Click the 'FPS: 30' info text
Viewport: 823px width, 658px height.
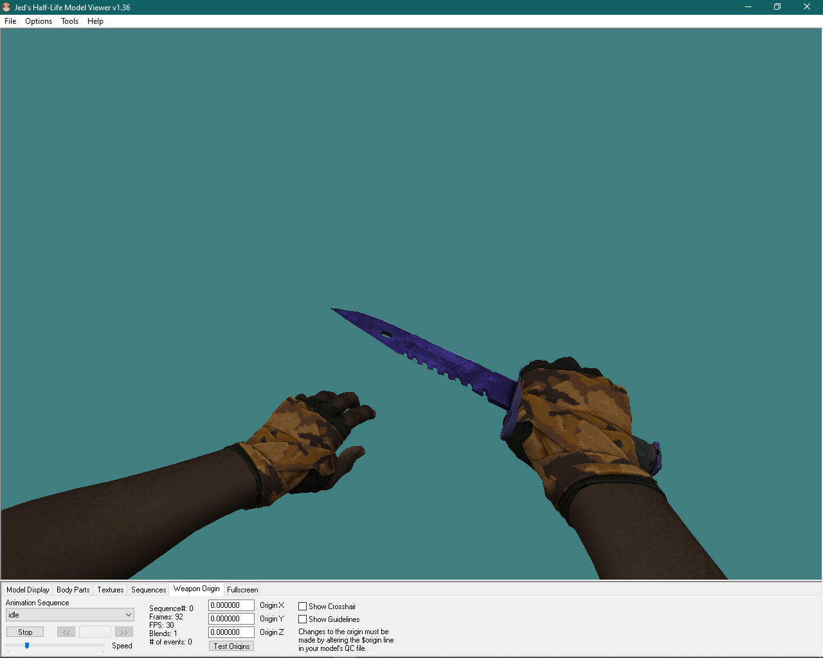point(161,625)
